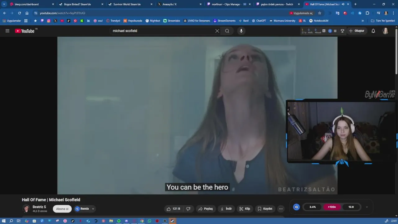Subscribe using the Abone ol button

(x=62, y=209)
